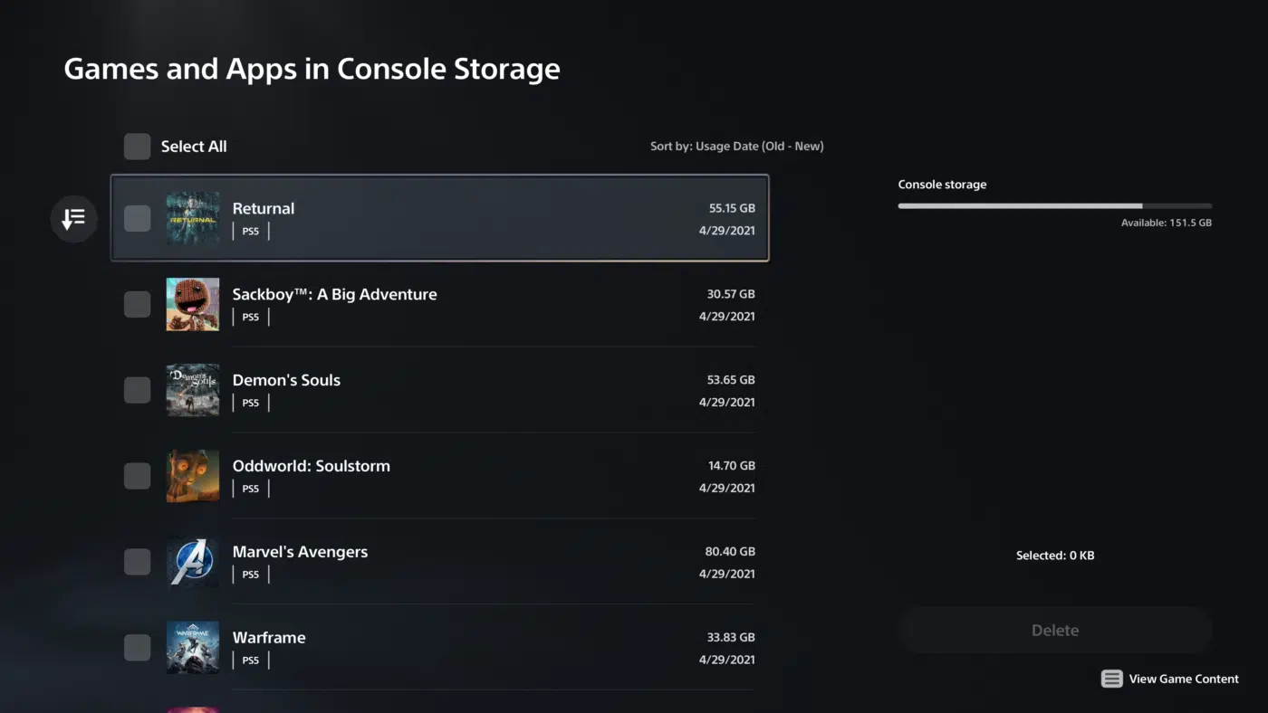
Task: Click the Sackboy: A Big Adventure cover thumbnail
Action: pos(192,304)
